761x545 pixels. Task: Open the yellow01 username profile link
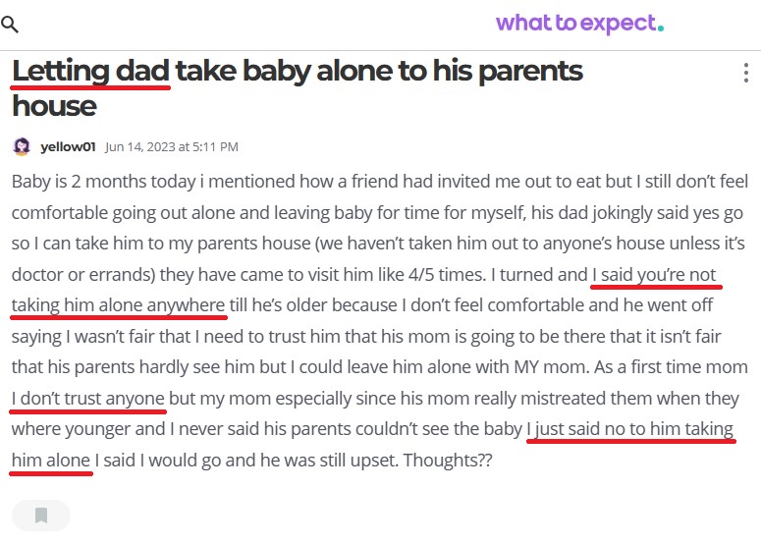coord(68,147)
